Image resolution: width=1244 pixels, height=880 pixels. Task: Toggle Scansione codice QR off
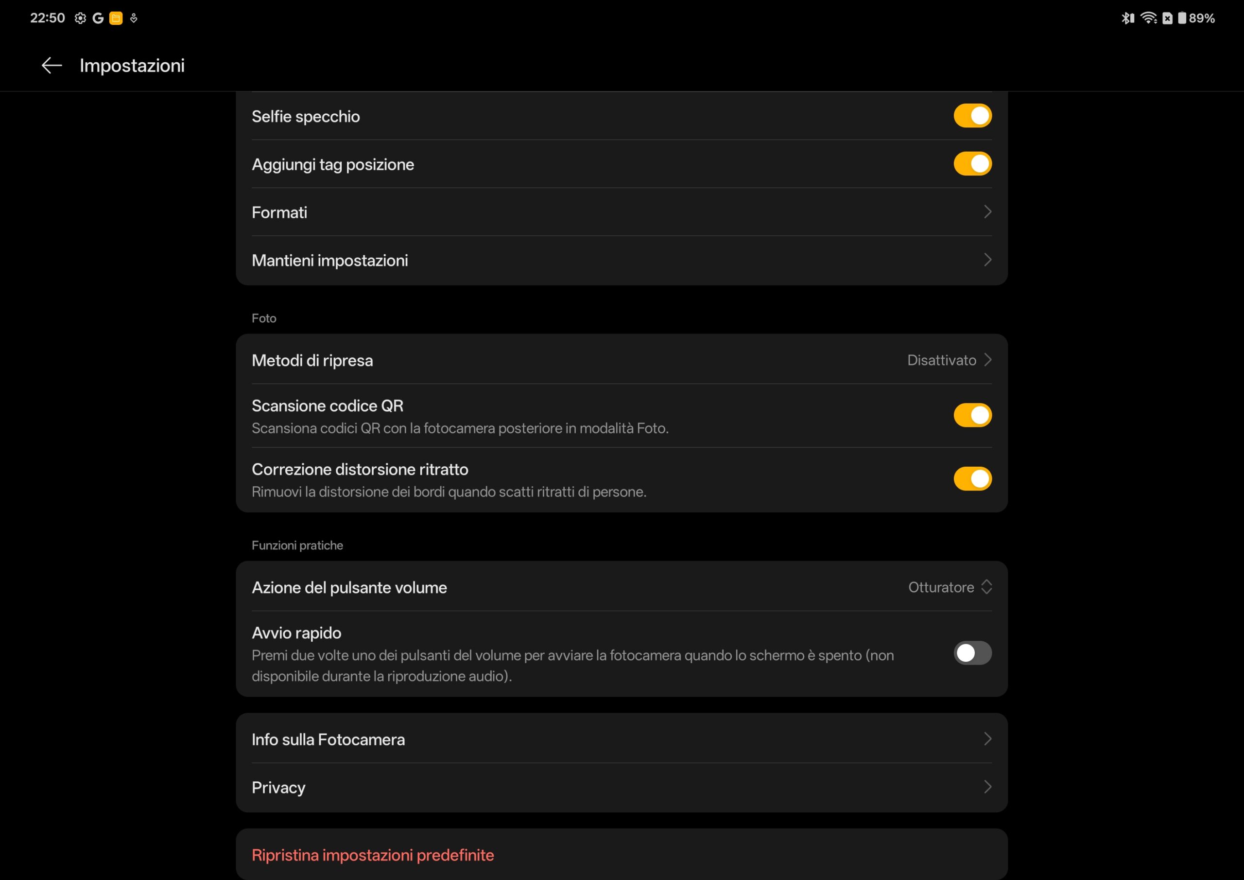coord(972,415)
